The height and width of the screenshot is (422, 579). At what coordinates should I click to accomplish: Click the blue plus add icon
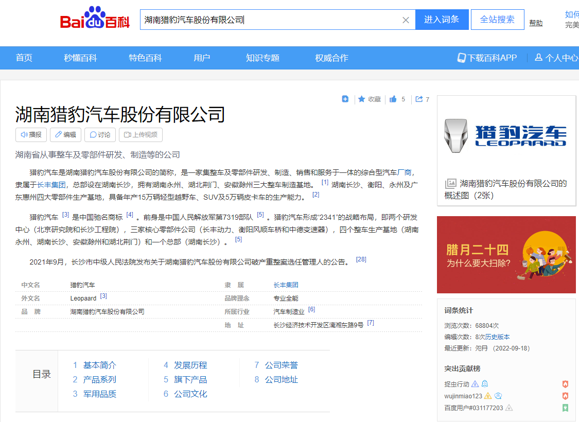tap(345, 99)
